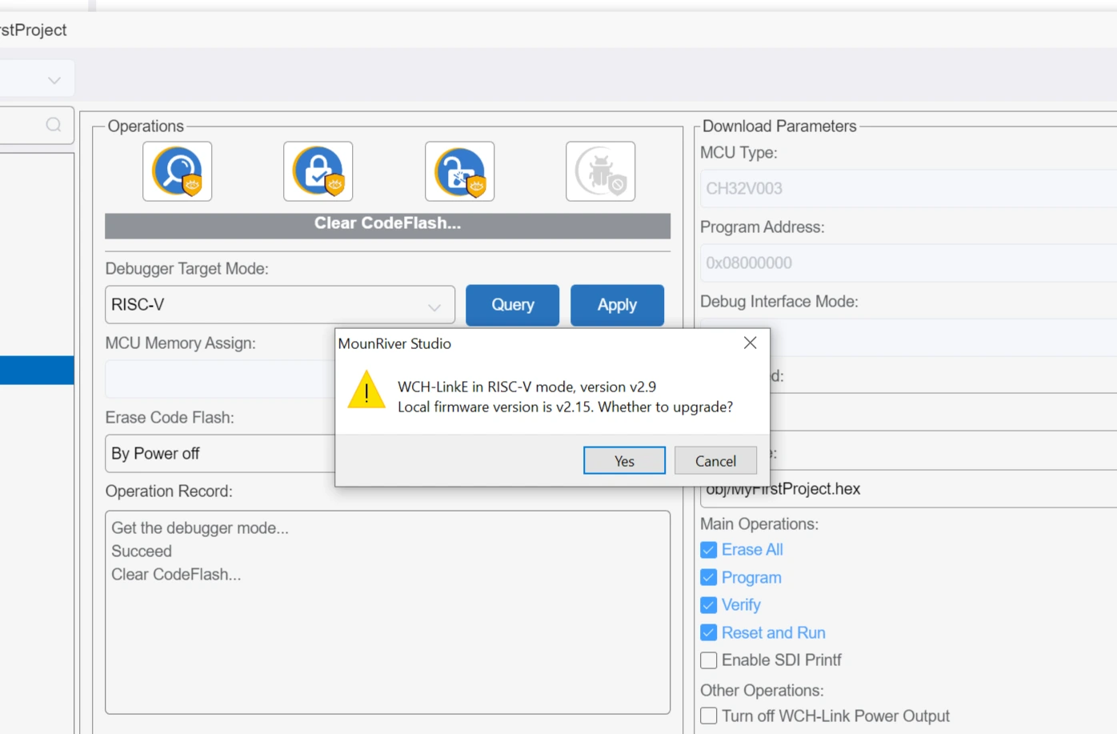
Task: Close the MounRiver Studio dialog with X
Action: (x=750, y=343)
